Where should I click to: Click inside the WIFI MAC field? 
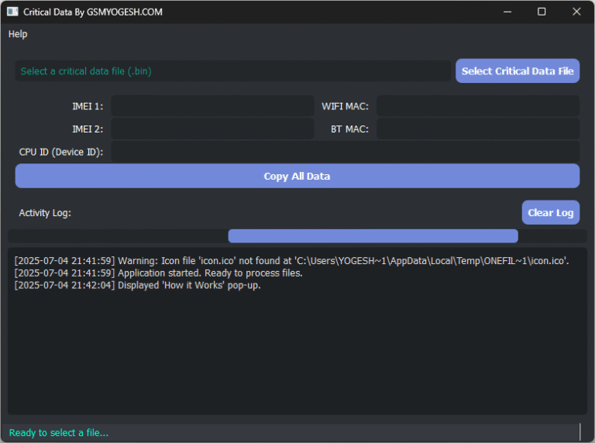pos(477,106)
